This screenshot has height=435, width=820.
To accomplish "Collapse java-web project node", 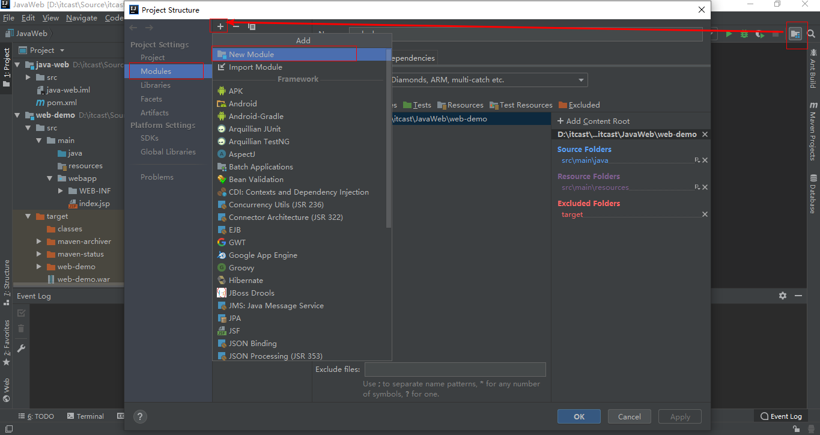I will (17, 65).
